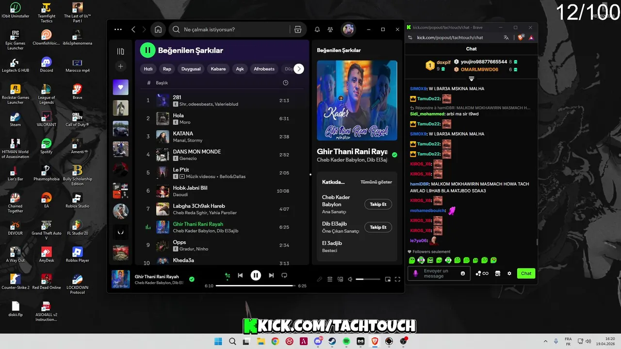Open Steam from the taskbar
The width and height of the screenshot is (621, 349).
pyautogui.click(x=332, y=341)
